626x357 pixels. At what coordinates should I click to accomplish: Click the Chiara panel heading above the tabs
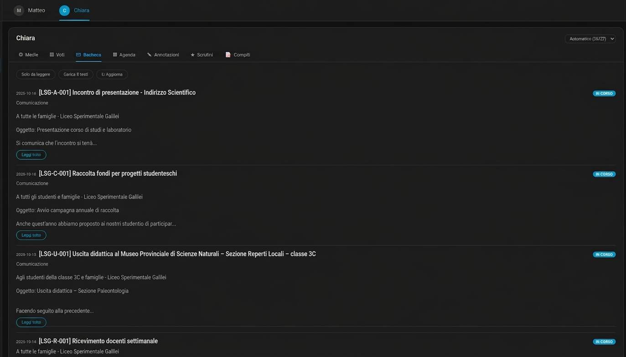26,38
